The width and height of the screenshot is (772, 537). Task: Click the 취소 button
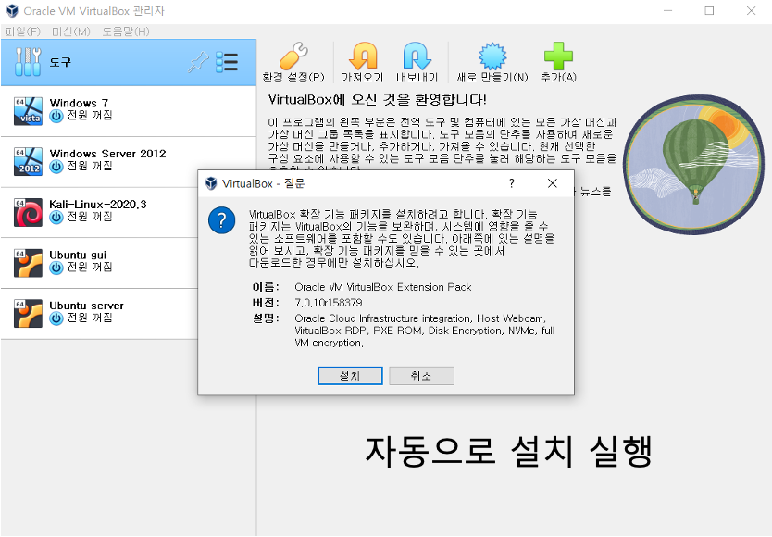click(x=421, y=375)
